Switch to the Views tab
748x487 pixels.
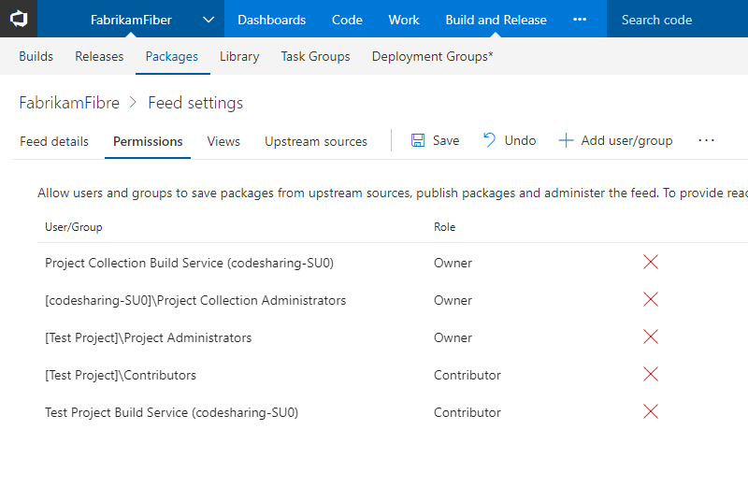pos(223,142)
